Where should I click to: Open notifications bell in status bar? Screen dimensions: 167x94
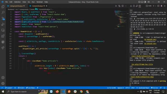click(164, 88)
